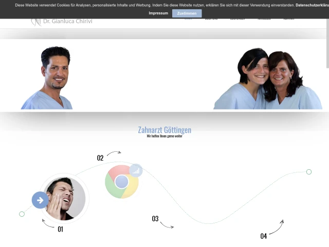Click the blue arrow circle icon
329x247 pixels.
(40, 200)
